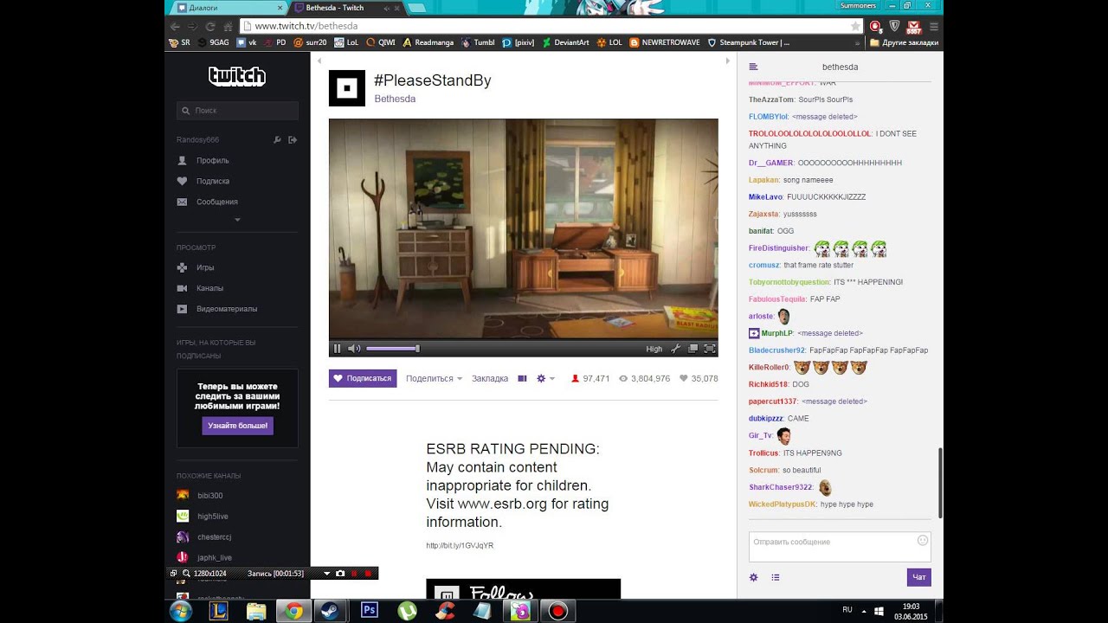Open the DeviantArt bookmark

tap(565, 42)
